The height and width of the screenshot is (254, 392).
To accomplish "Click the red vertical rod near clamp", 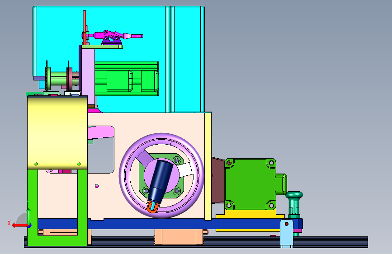I will point(85,27).
